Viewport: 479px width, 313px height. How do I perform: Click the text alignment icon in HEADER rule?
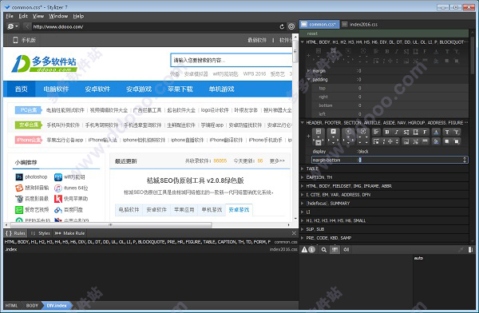point(376,132)
